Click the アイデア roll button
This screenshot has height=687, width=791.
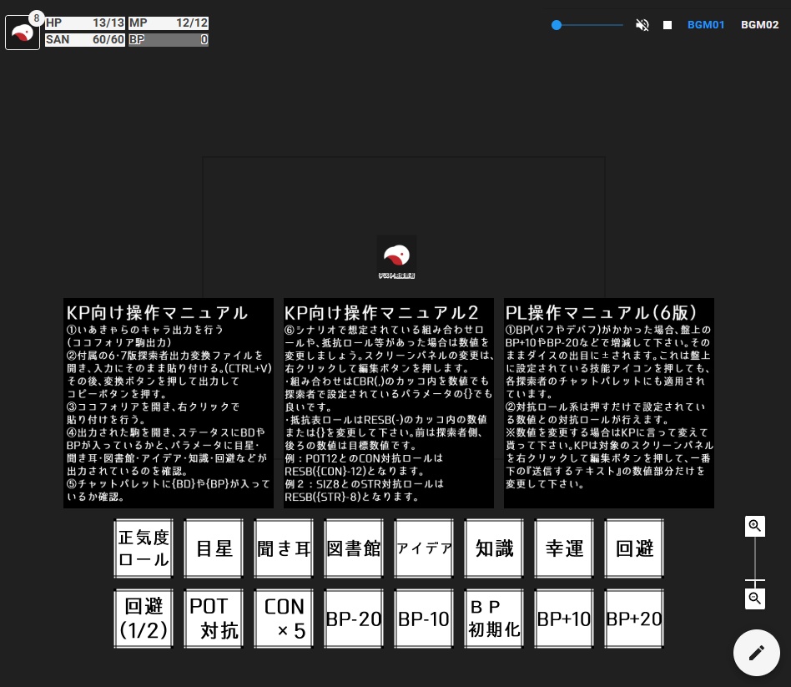click(424, 548)
